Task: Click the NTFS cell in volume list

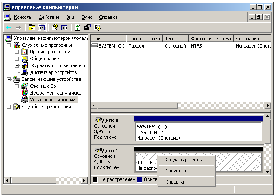Action: click(196, 46)
